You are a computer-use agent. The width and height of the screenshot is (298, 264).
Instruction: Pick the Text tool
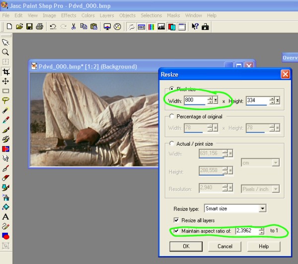pos(6,217)
